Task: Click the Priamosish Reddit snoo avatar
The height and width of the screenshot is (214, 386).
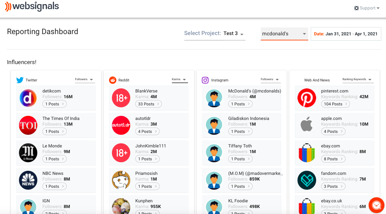Action: 121,180
